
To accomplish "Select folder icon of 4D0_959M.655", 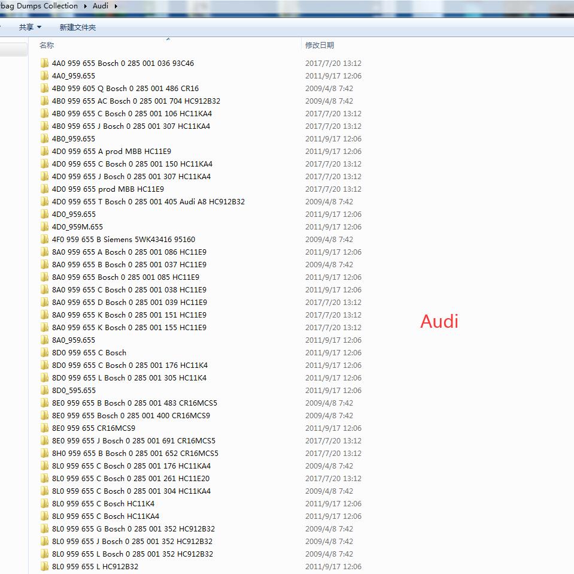I will [45, 226].
